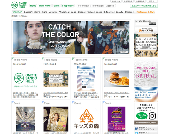Click 表参道ヒルズHome breadcrumb
This screenshot has width=169, height=134.
pyautogui.click(x=19, y=16)
